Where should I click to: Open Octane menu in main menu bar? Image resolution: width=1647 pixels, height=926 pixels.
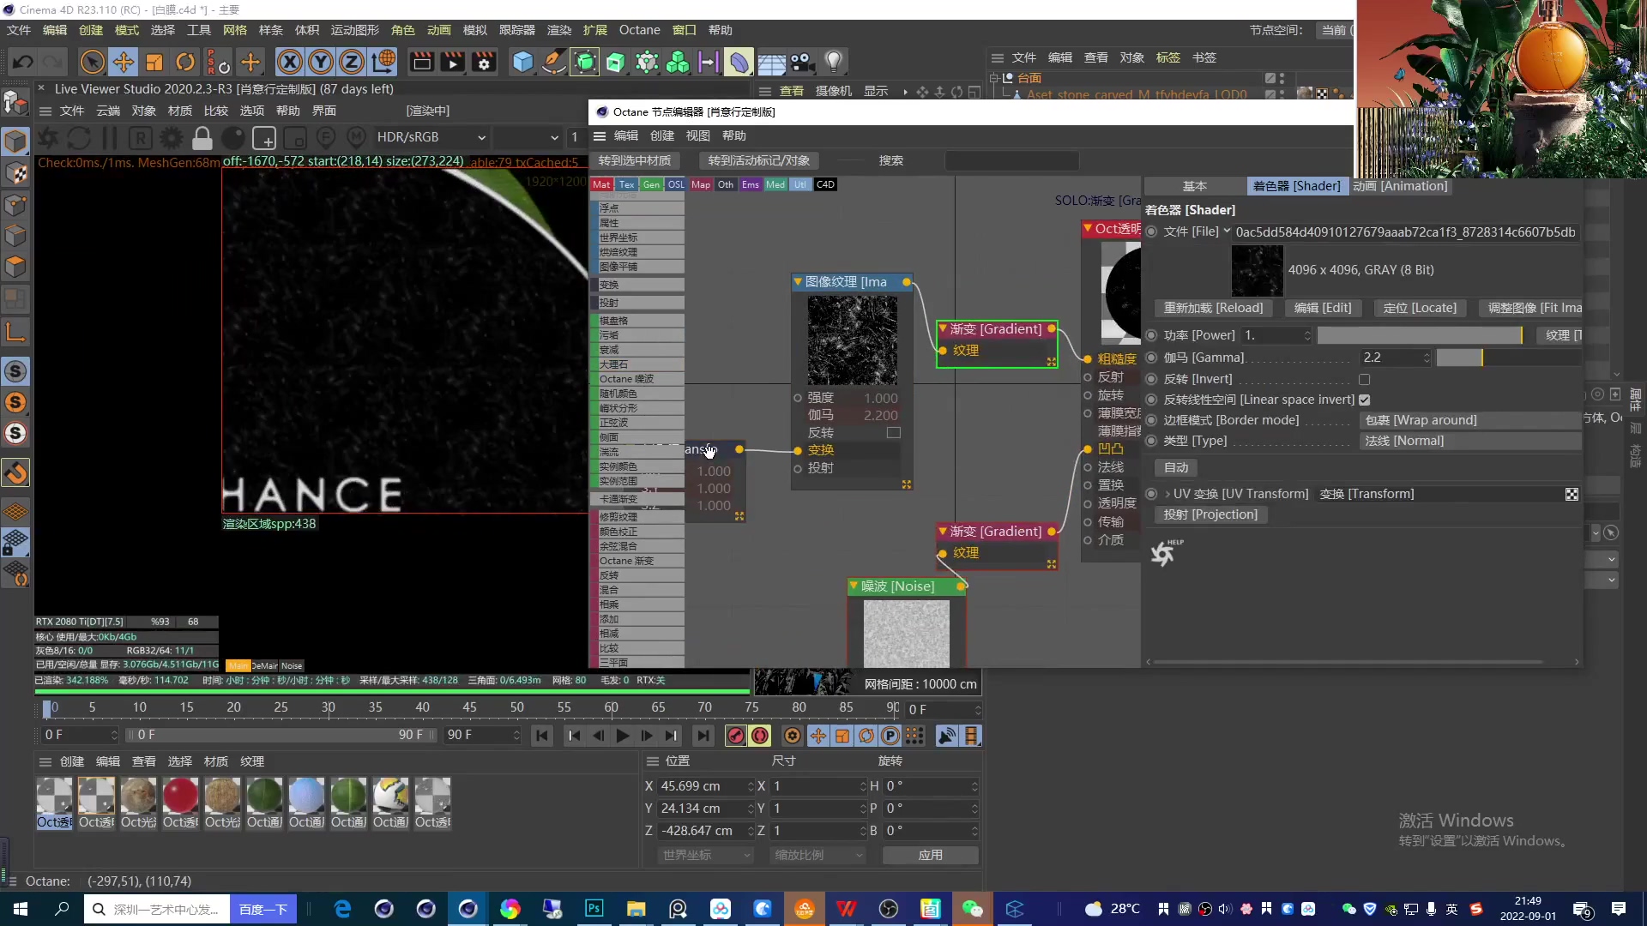click(x=640, y=30)
